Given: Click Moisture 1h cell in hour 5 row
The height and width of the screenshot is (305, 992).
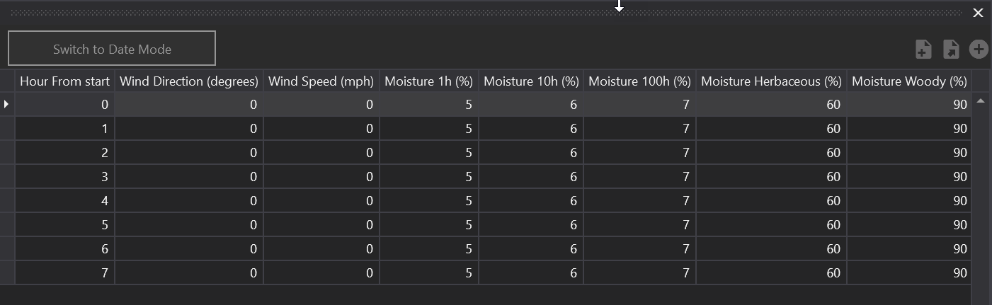Looking at the screenshot, I should [x=428, y=225].
